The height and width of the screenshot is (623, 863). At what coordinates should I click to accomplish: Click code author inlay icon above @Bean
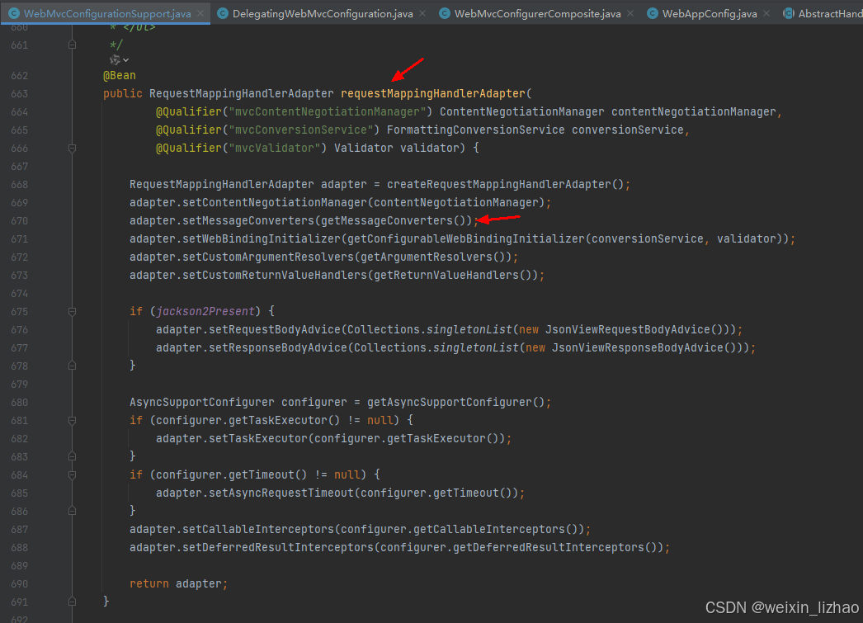(115, 60)
